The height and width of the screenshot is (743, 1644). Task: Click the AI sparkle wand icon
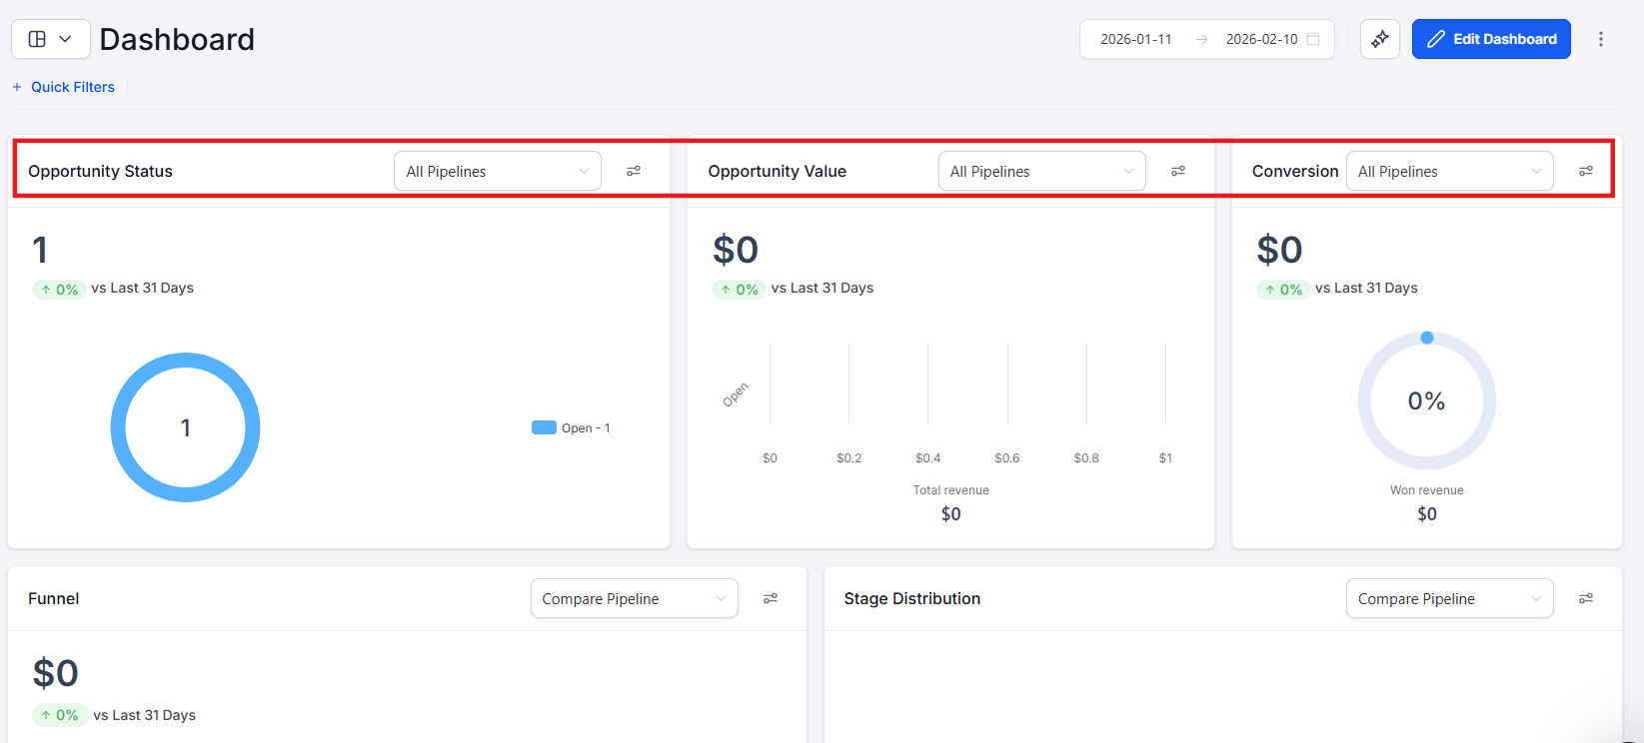[x=1380, y=39]
